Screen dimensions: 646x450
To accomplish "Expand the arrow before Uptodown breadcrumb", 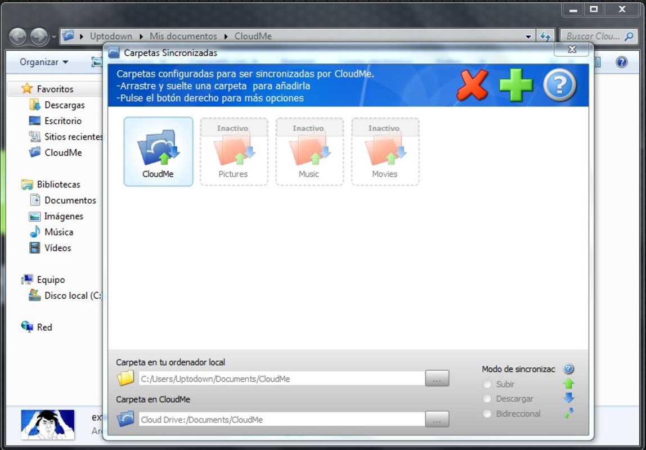I will point(82,37).
